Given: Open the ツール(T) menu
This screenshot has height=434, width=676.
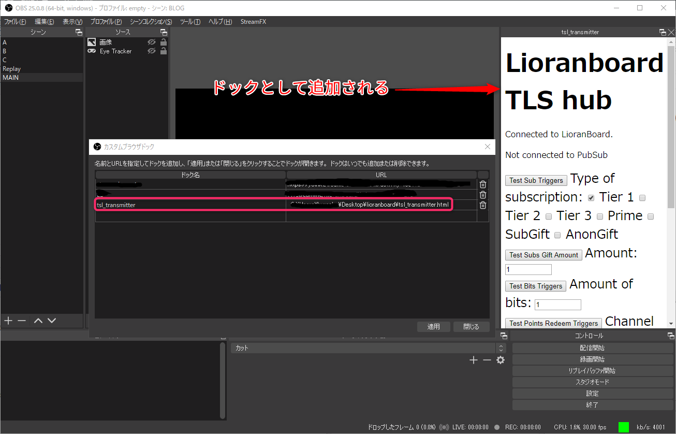Looking at the screenshot, I should [x=190, y=22].
